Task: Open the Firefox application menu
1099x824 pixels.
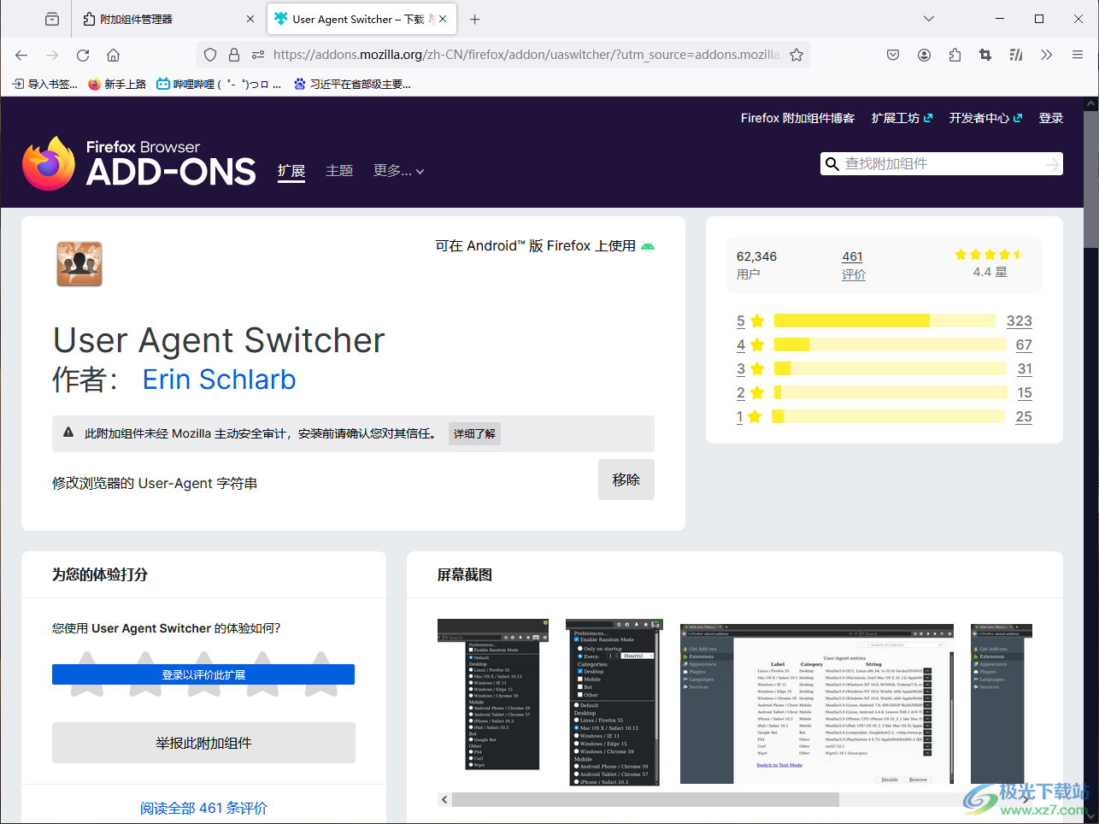Action: point(1078,55)
